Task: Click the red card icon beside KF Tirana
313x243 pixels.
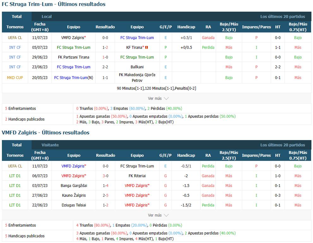Action: coord(147,47)
